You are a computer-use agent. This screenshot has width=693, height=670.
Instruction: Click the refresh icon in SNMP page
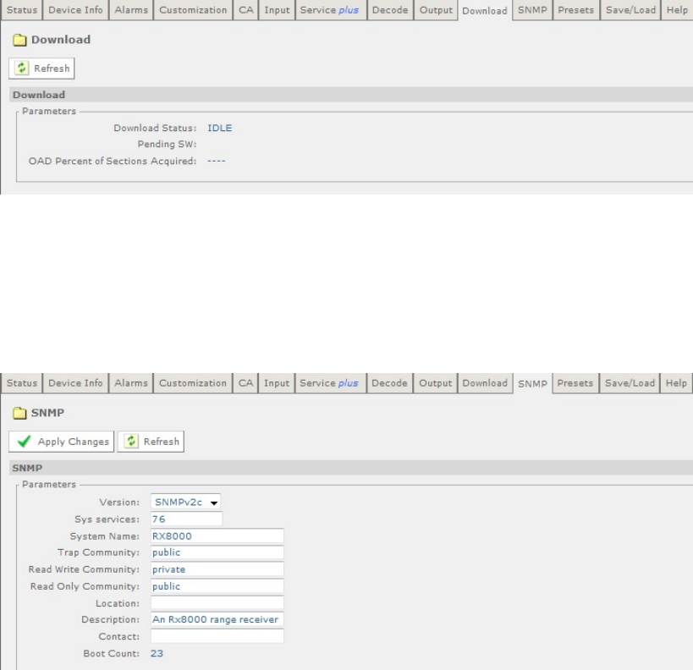pyautogui.click(x=131, y=441)
